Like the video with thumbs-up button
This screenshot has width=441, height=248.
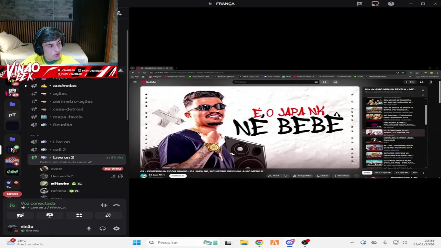click(274, 176)
